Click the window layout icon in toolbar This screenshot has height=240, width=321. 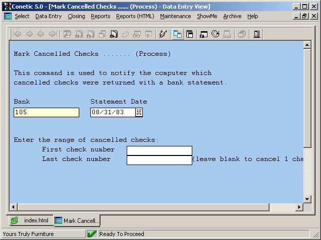tap(204, 34)
